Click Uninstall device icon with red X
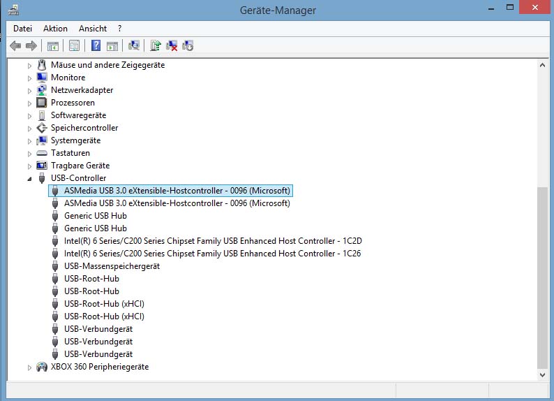 (x=172, y=45)
